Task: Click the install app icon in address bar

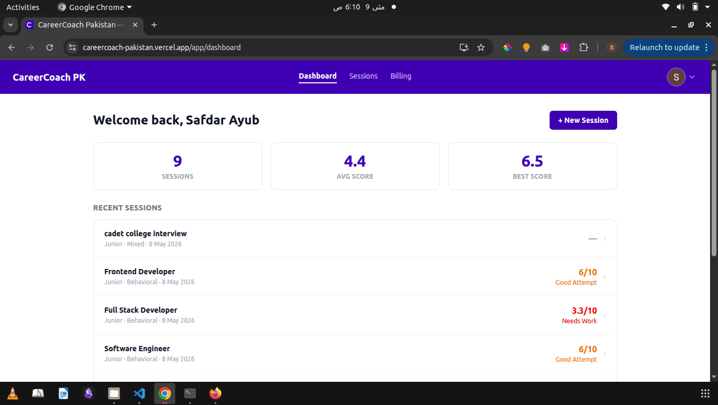Action: pyautogui.click(x=464, y=47)
